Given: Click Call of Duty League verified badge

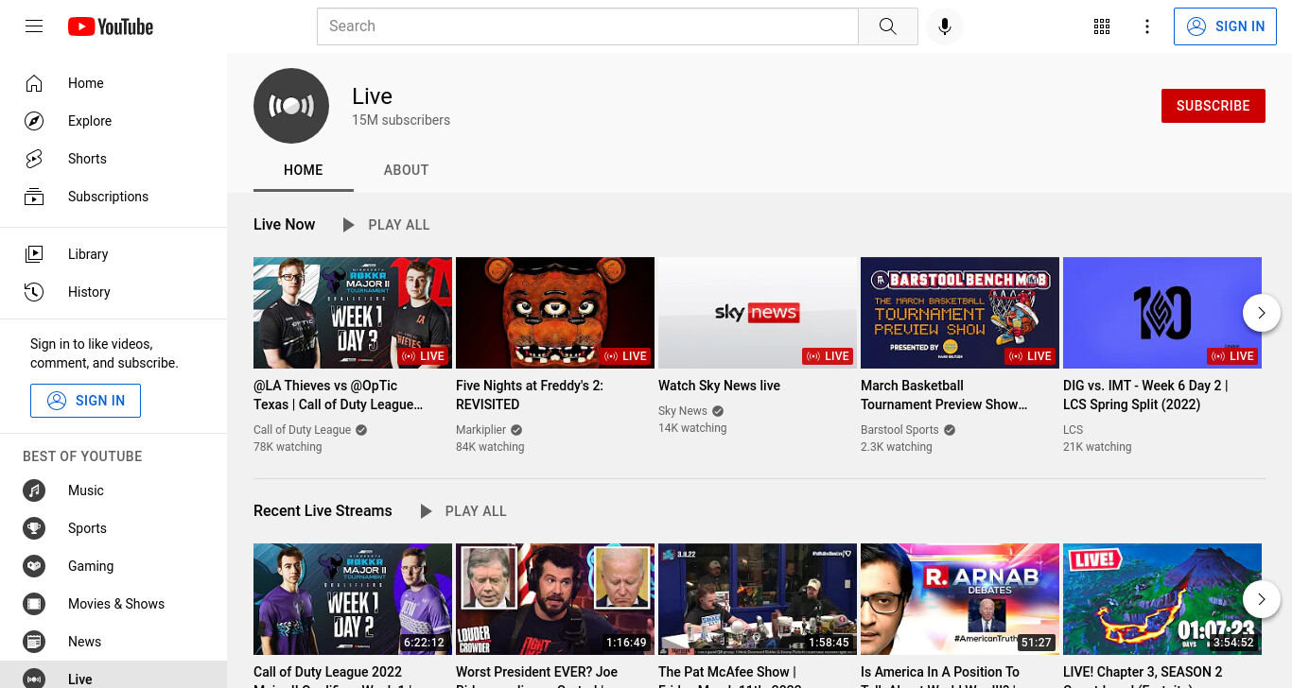Looking at the screenshot, I should pyautogui.click(x=361, y=430).
